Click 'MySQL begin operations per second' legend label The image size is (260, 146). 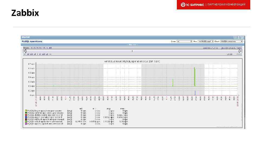pos(44,111)
